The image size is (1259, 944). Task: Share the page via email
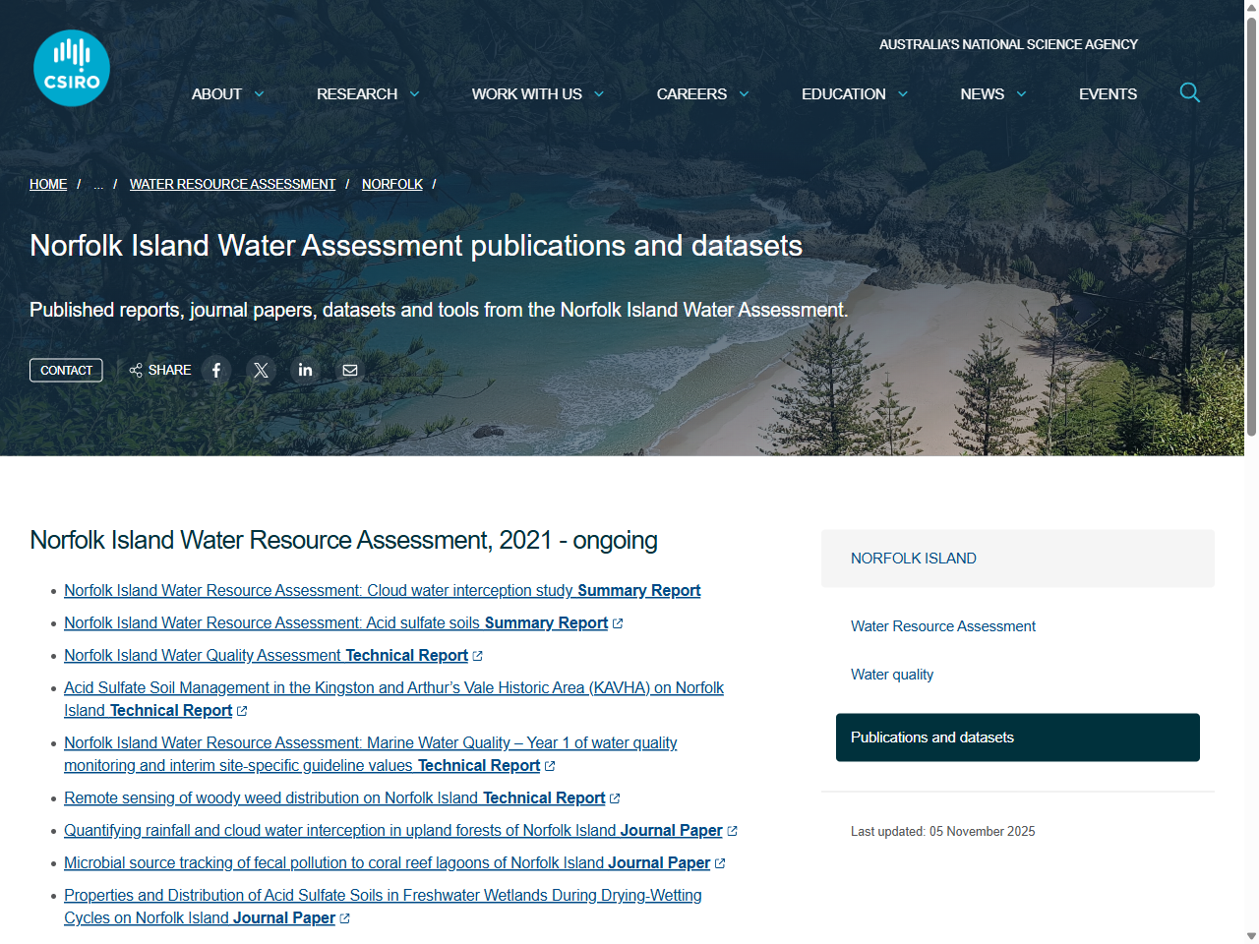[349, 370]
